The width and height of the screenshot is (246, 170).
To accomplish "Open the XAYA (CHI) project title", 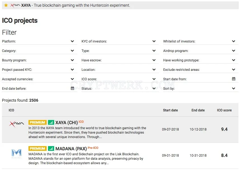I will (x=66, y=122).
